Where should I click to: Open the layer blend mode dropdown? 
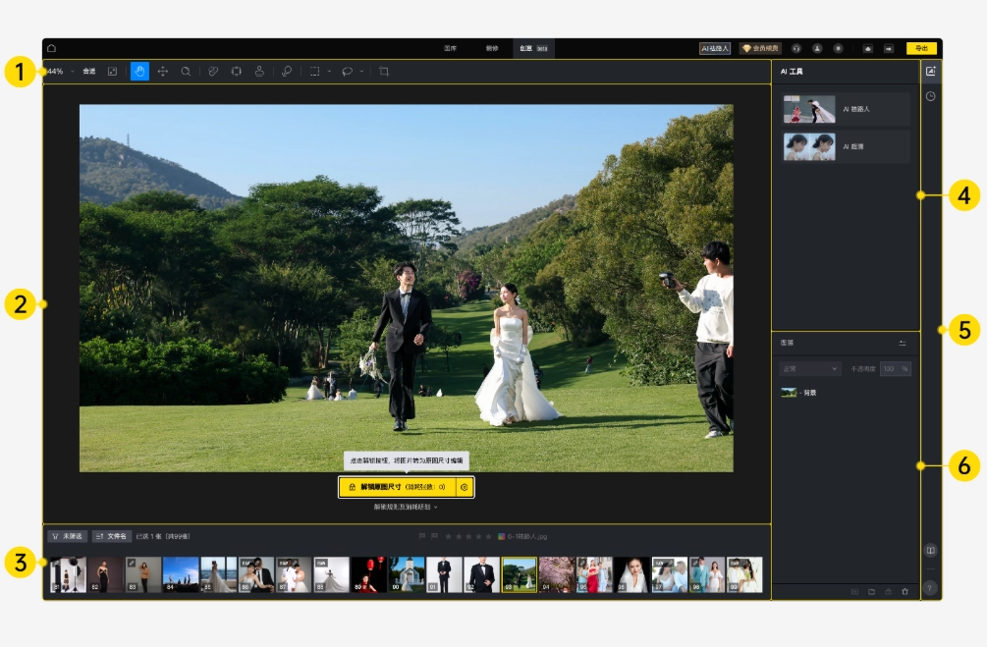[810, 369]
